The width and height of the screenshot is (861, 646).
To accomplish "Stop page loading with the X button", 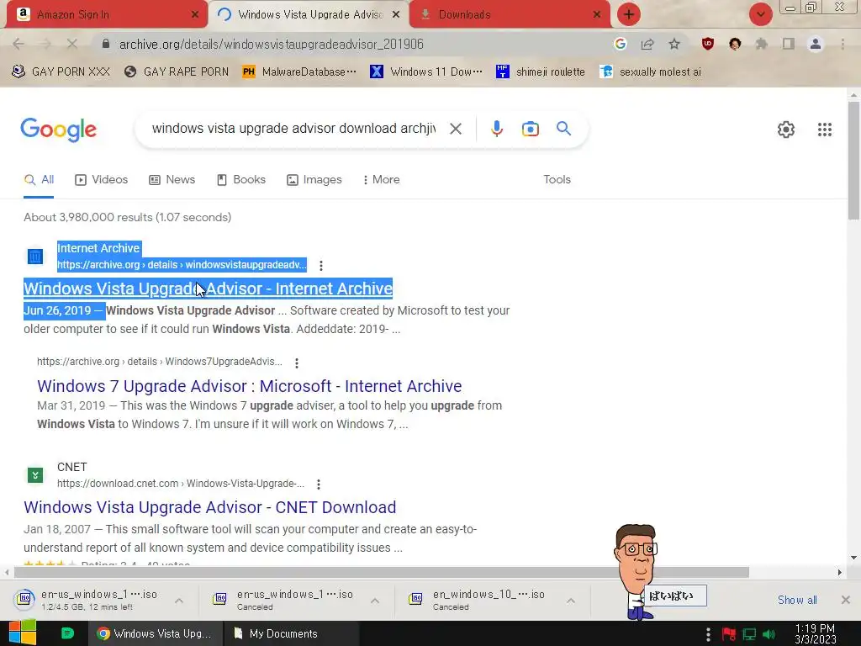I will click(72, 44).
